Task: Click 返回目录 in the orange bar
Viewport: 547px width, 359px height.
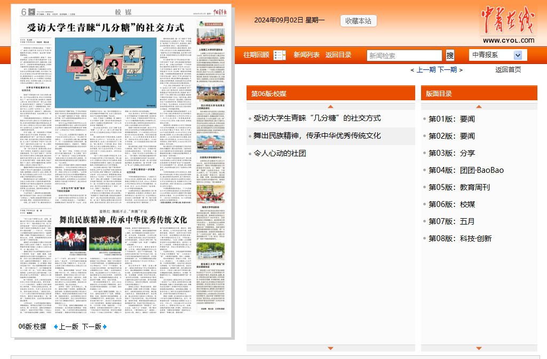Action: [338, 55]
